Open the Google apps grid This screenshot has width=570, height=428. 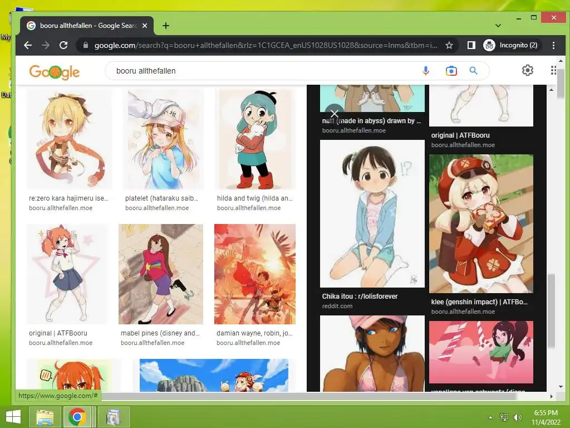click(x=553, y=70)
